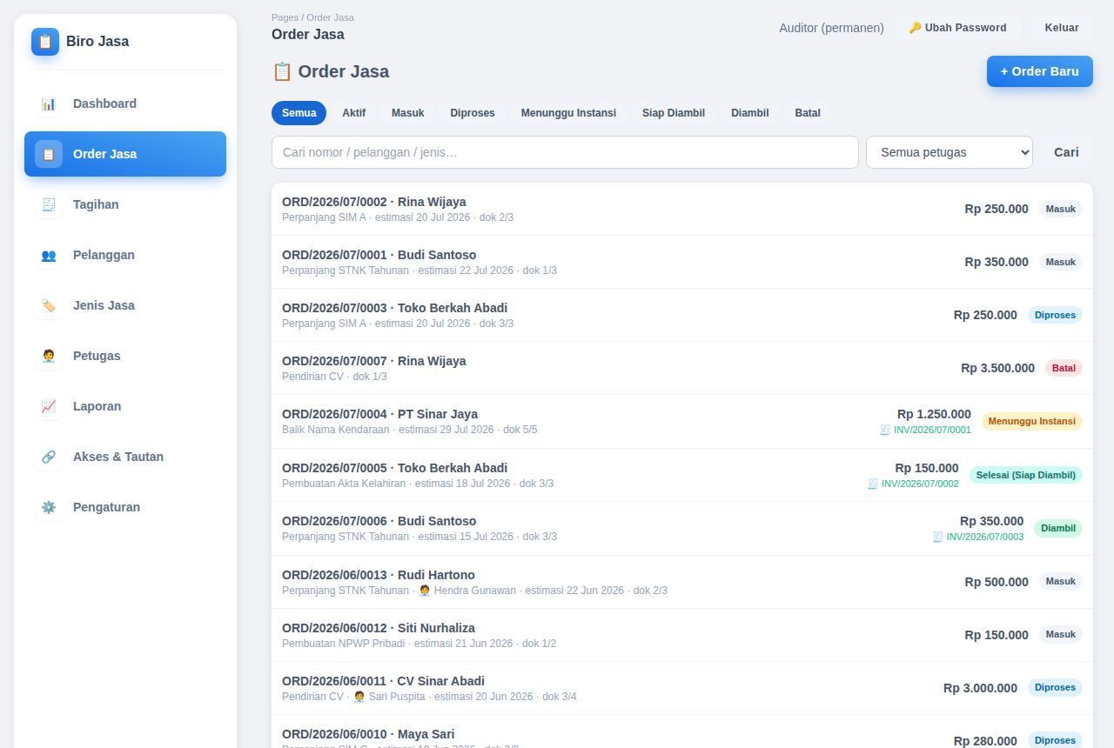Create a new order with Order Baru

pos(1040,71)
